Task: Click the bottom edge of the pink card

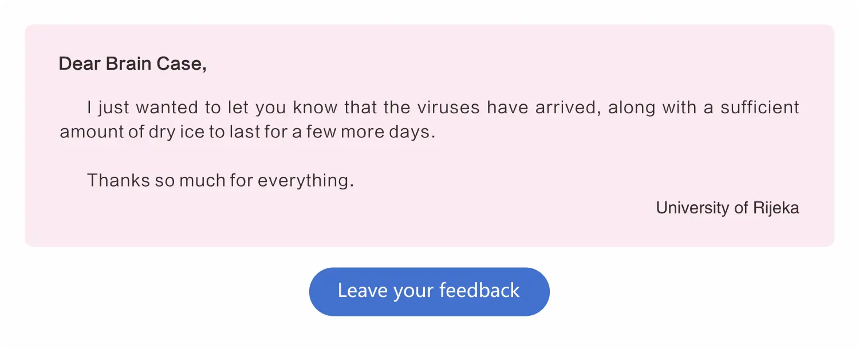Action: (429, 245)
